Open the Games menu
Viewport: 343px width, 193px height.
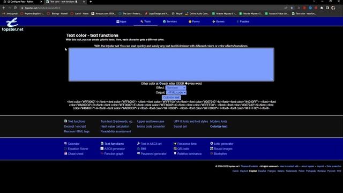(218, 21)
